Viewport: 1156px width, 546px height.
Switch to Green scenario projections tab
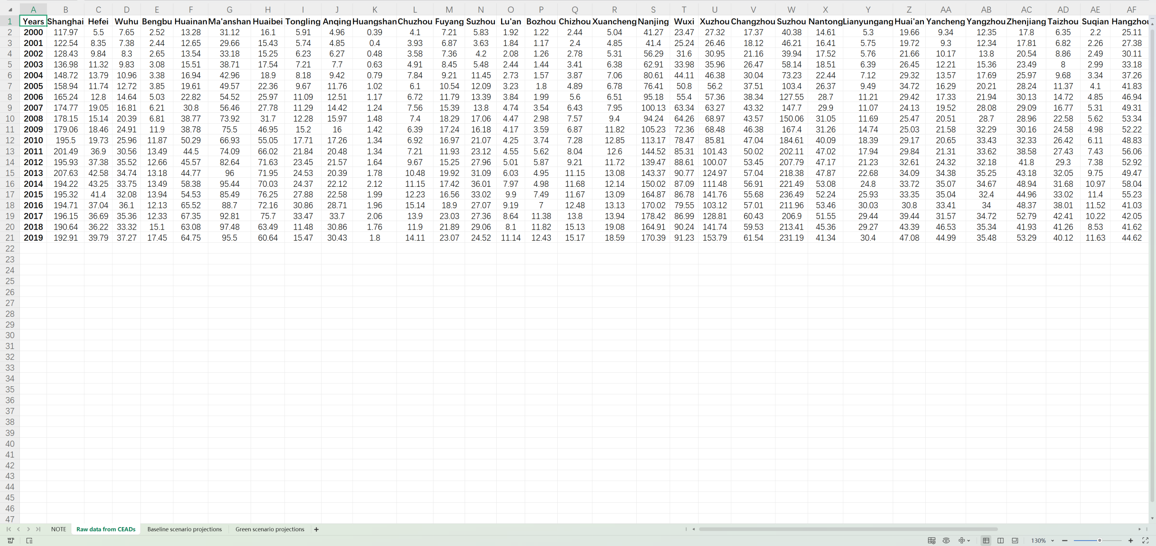click(x=270, y=529)
